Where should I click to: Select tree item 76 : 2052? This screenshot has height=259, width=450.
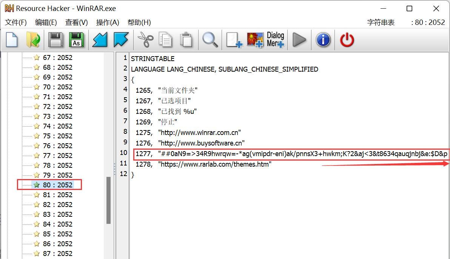click(x=57, y=146)
